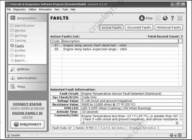Click the DISCONNECT button

pos(27,124)
